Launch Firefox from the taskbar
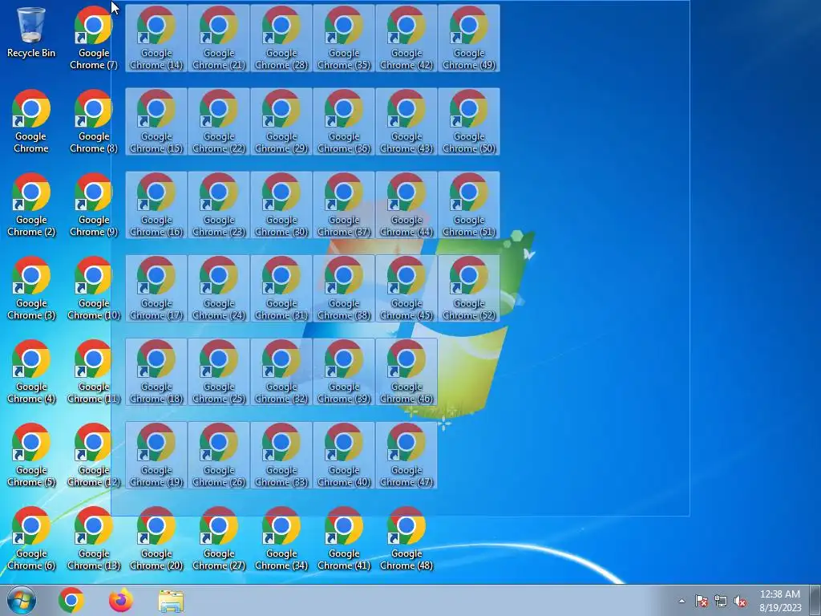The width and height of the screenshot is (821, 616). tap(121, 600)
